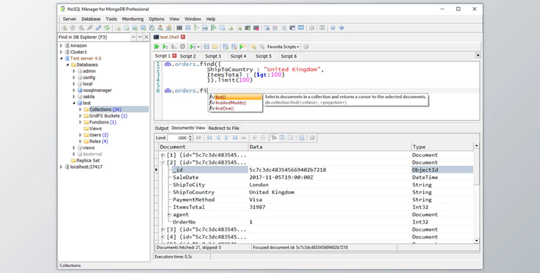Viewport: 540px width, 273px height.
Task: Switch to the Output tab
Action: tap(161, 128)
